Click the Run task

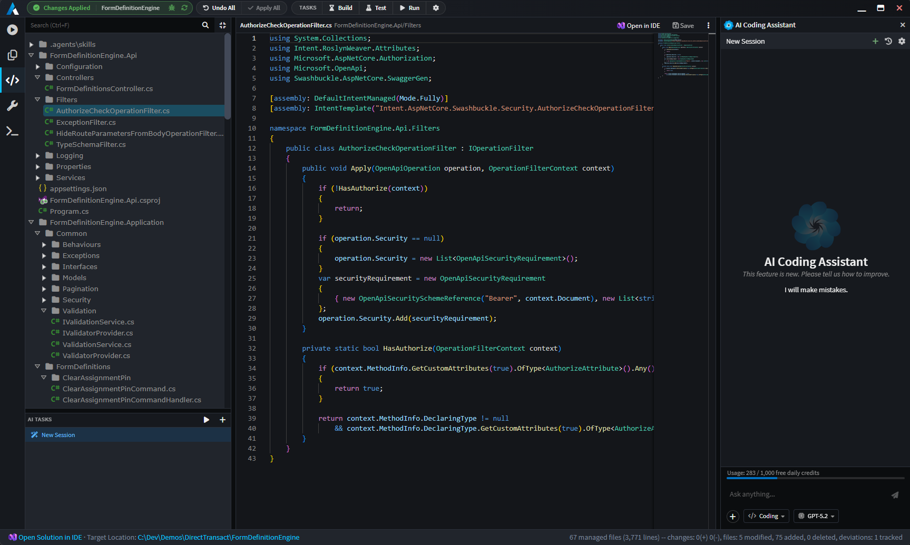(409, 8)
